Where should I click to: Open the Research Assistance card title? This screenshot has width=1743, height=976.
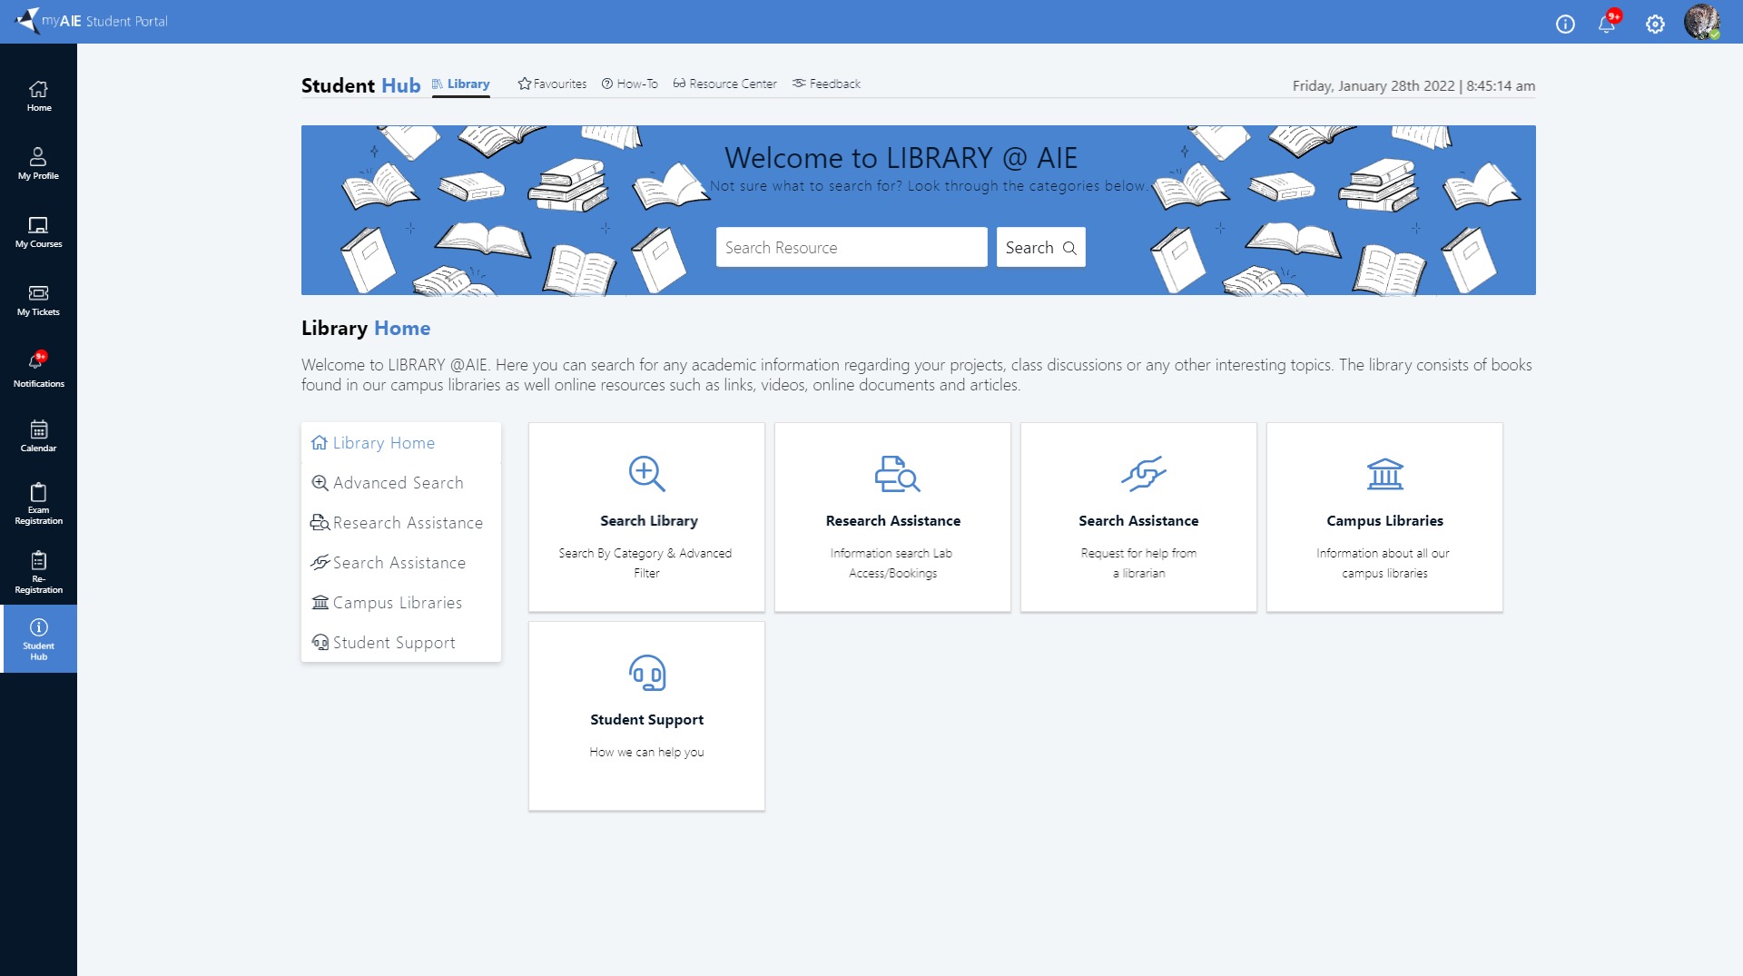(x=893, y=520)
